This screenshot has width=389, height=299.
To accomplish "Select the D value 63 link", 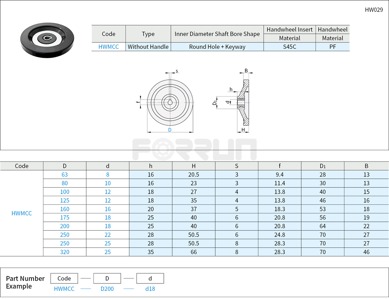I will 64,174.
